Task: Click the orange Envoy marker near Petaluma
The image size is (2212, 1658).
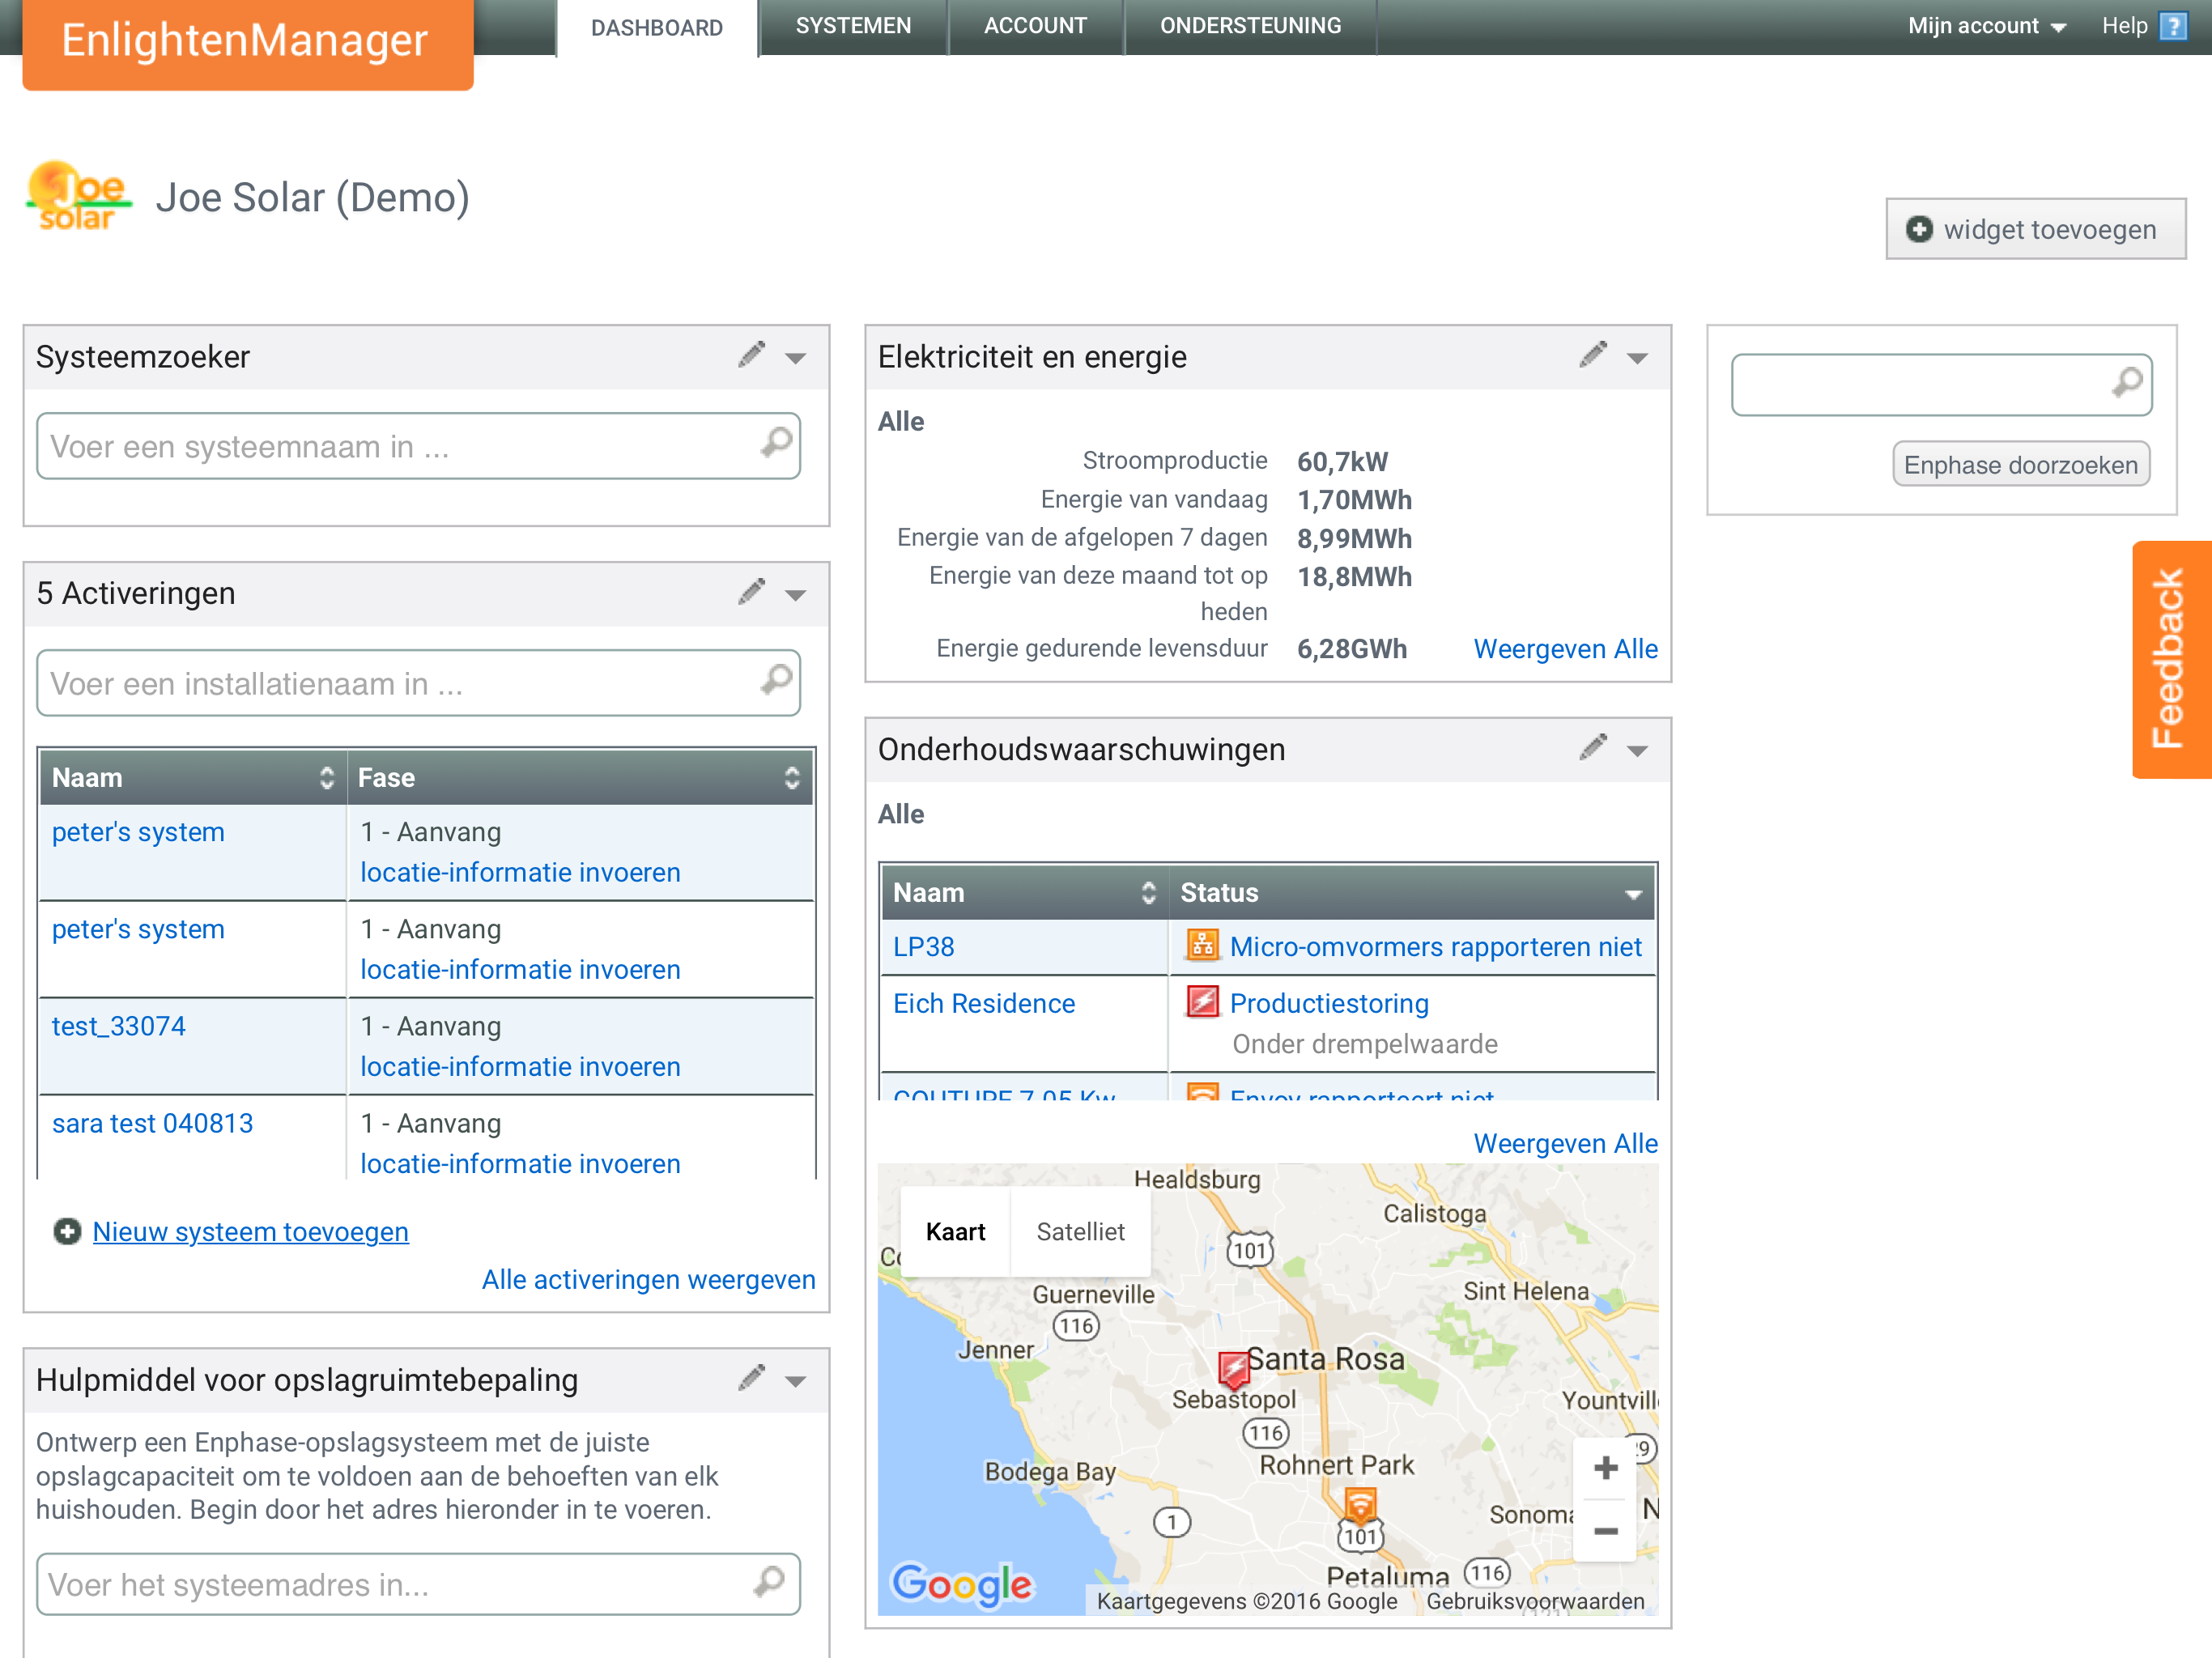Action: pyautogui.click(x=1360, y=1503)
